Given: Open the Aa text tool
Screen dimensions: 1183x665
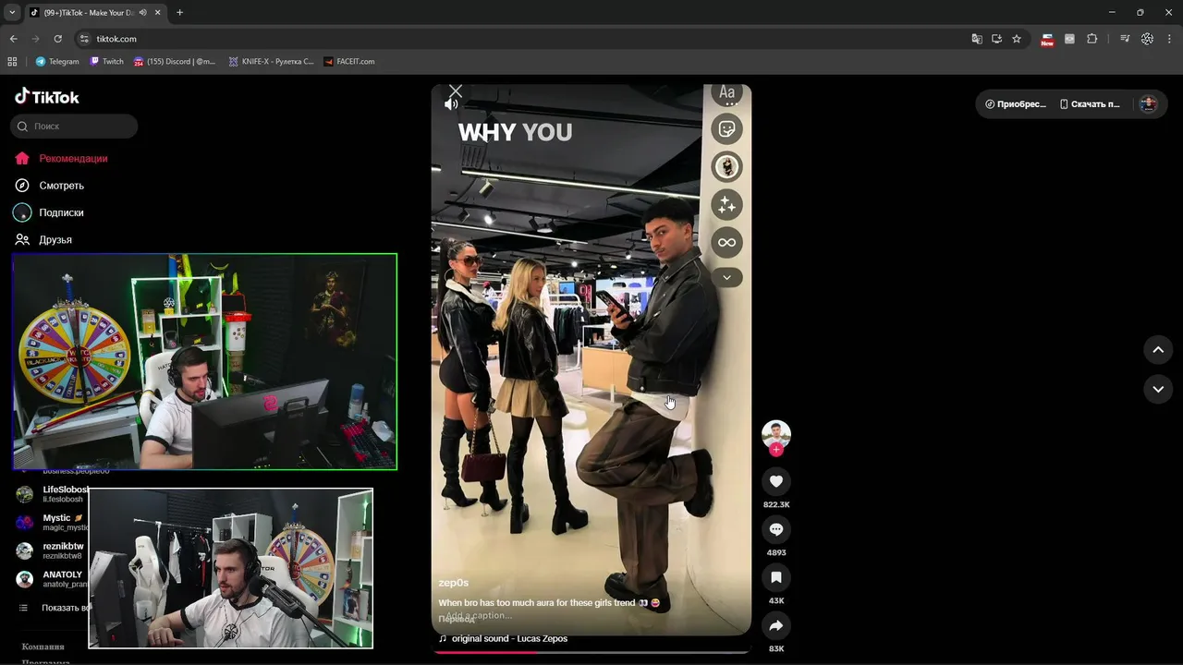Looking at the screenshot, I should [x=727, y=93].
